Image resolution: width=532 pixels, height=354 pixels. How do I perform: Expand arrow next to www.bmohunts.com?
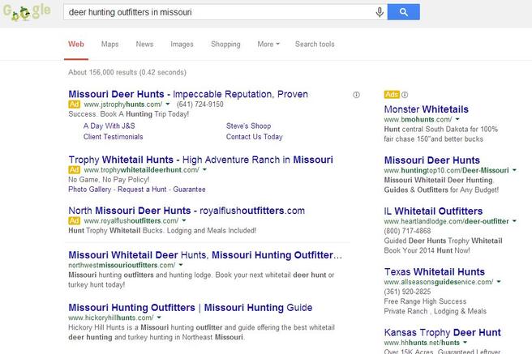[x=457, y=120]
